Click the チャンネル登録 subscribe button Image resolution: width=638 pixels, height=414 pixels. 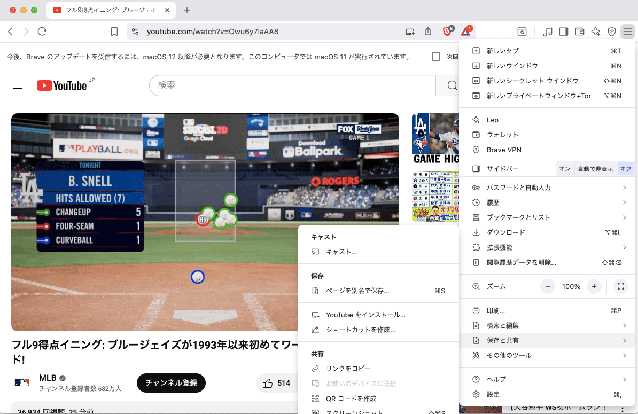click(x=172, y=383)
